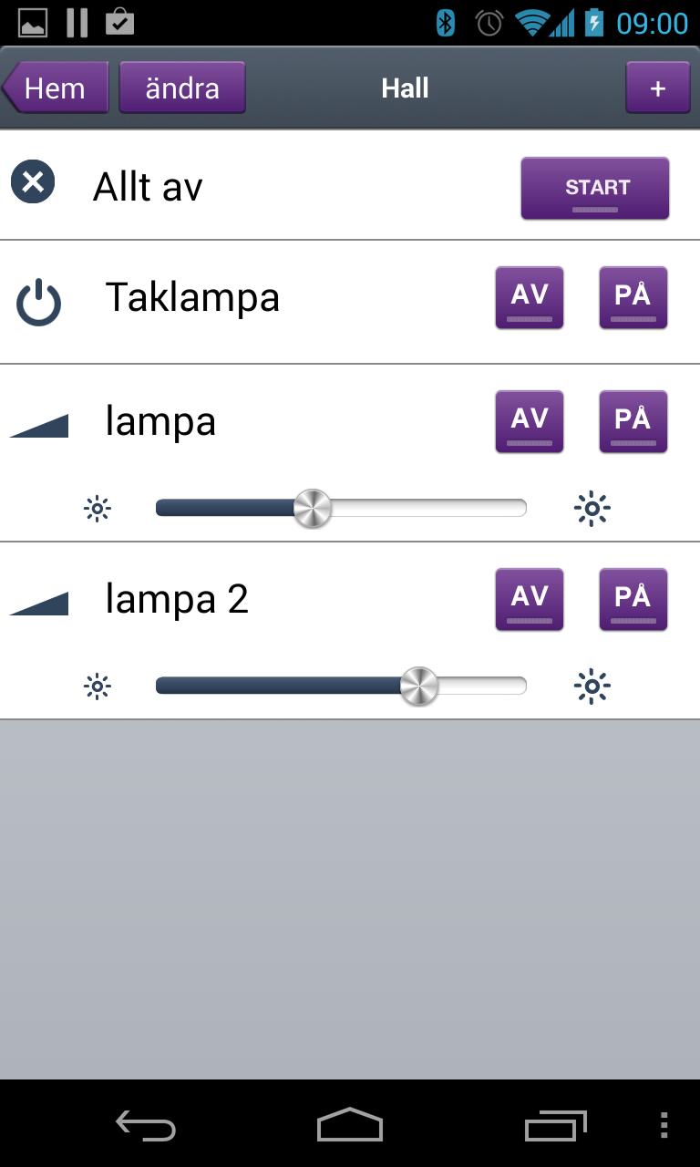The height and width of the screenshot is (1167, 700).
Task: Click the lampa 2 brightness slider knob
Action: click(x=419, y=686)
